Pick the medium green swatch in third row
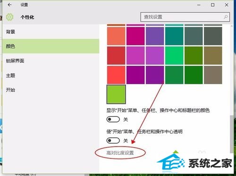The height and width of the screenshot is (176, 236). [x=174, y=75]
